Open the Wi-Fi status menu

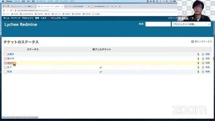164,1
